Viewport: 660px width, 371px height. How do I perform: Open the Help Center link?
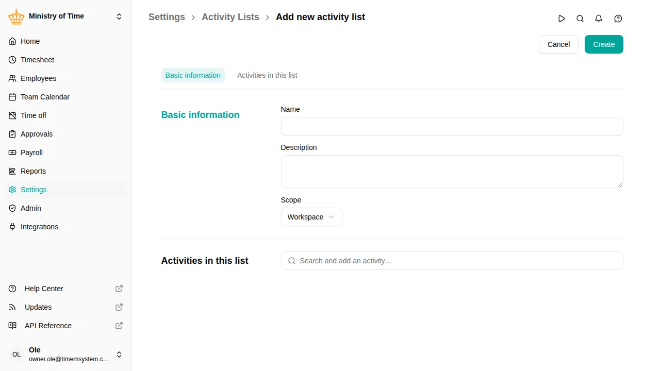(65, 289)
